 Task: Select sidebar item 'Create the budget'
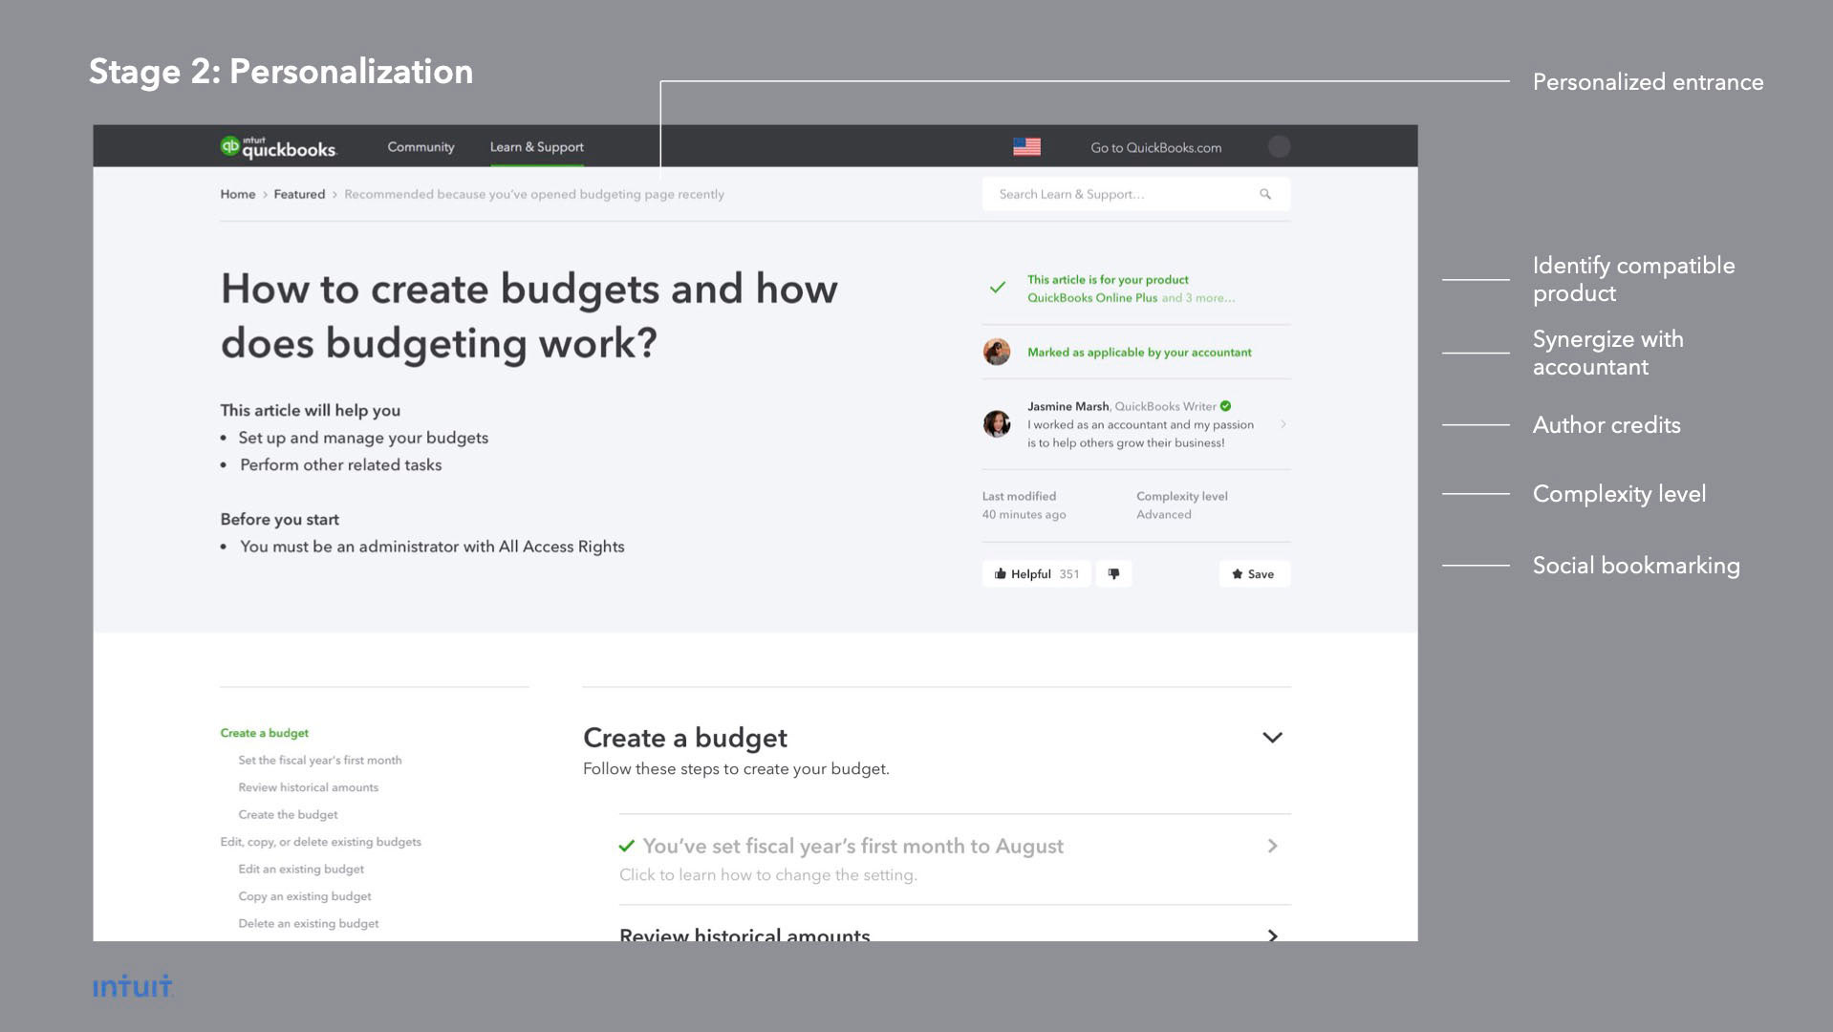point(288,815)
